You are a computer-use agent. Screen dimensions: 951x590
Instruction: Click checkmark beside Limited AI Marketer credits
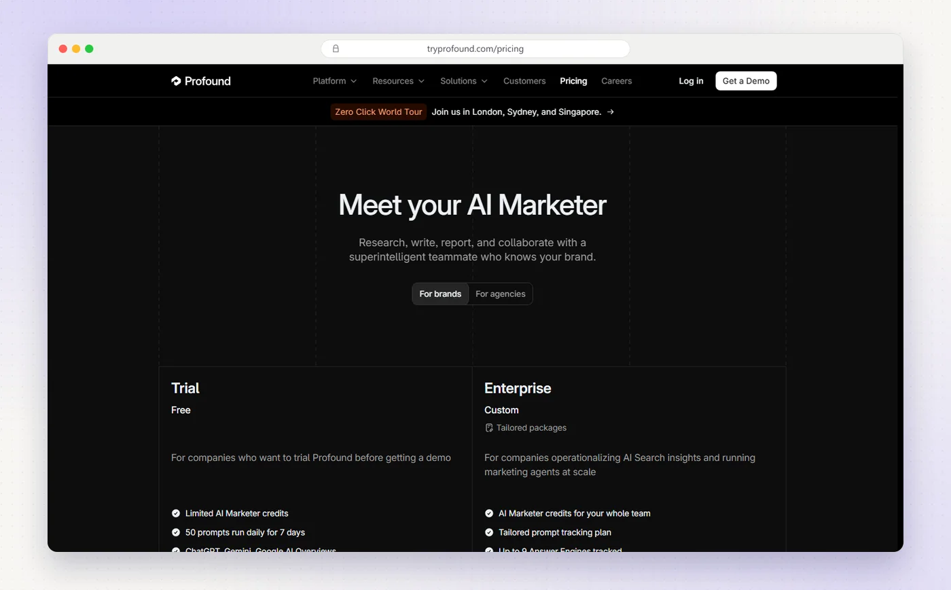pos(176,513)
